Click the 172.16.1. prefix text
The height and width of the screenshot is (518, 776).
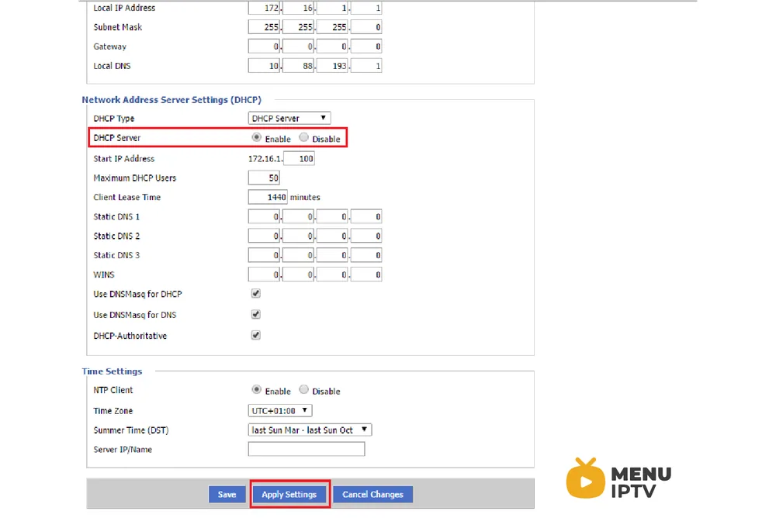265,159
